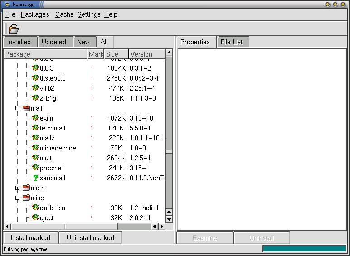
Task: Toggle the mark box for mailx
Action: tap(92, 138)
